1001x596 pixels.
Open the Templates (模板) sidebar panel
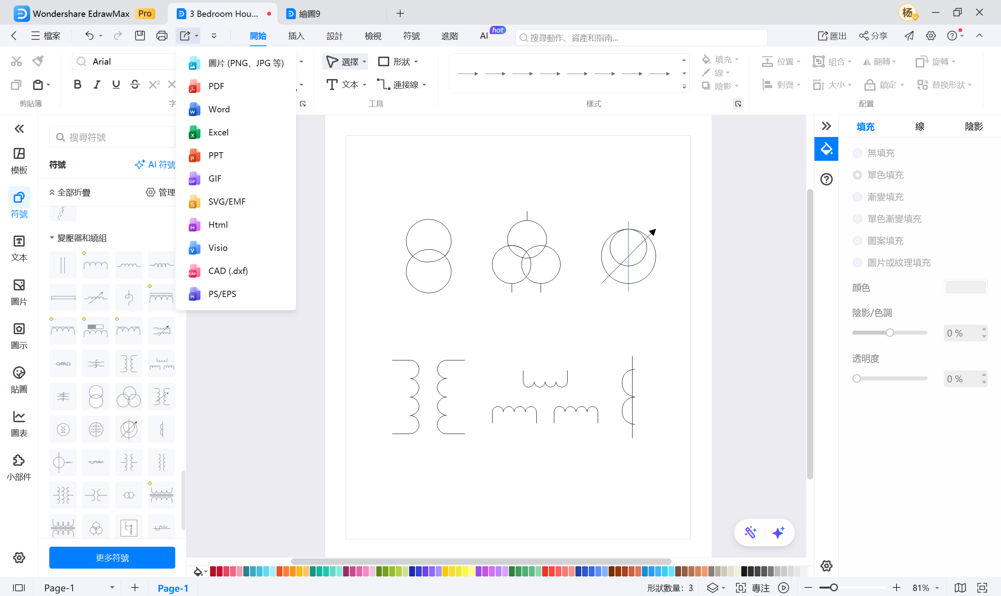(19, 161)
